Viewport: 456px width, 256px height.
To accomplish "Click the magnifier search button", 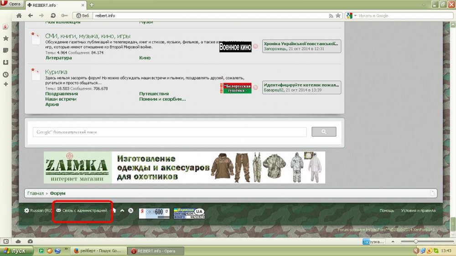I will point(324,132).
